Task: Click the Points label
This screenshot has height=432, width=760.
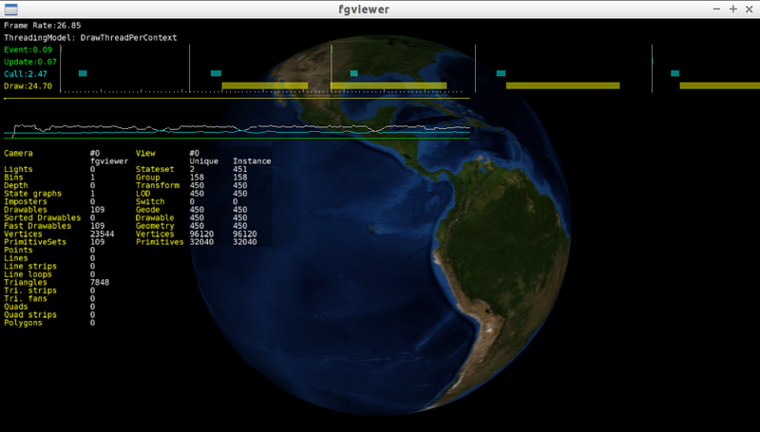Action: click(x=18, y=250)
